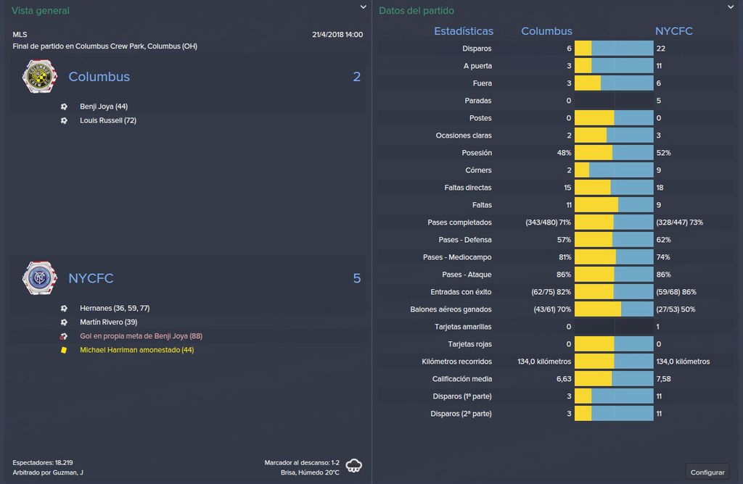The height and width of the screenshot is (484, 743).
Task: Select the Datos del partido panel title
Action: 416,10
